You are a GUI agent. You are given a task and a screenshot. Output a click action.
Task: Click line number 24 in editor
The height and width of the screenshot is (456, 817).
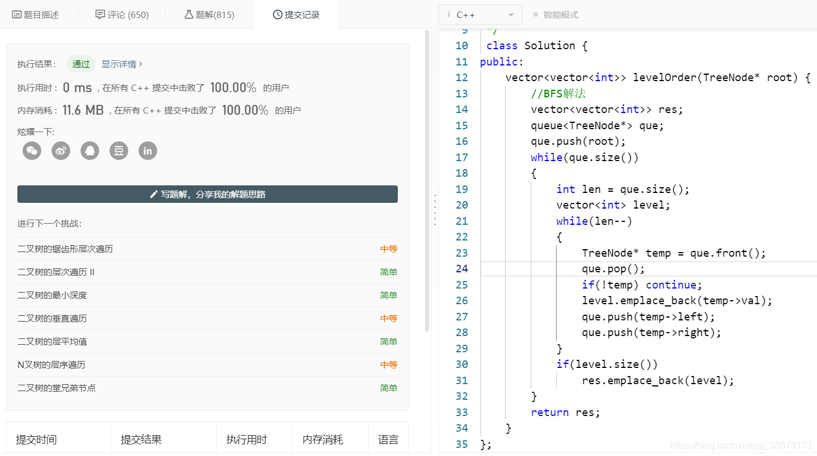point(462,269)
